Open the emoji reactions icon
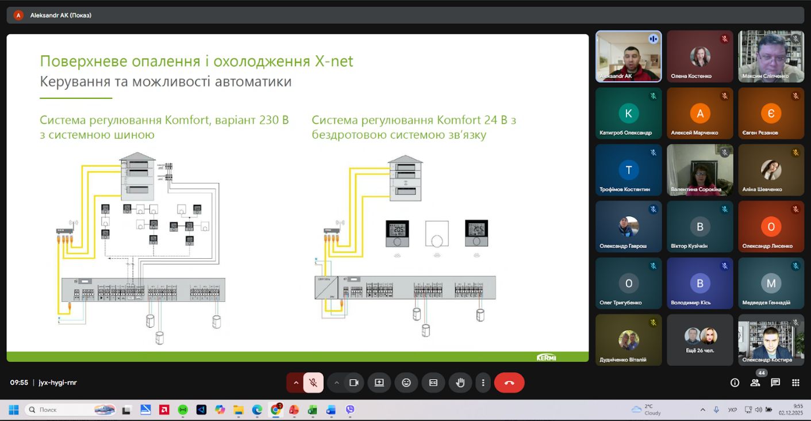 406,382
